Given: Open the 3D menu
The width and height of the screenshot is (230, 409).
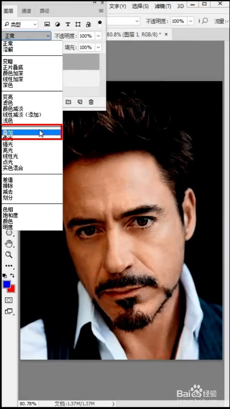Looking at the screenshot, I should [x=180, y=6].
